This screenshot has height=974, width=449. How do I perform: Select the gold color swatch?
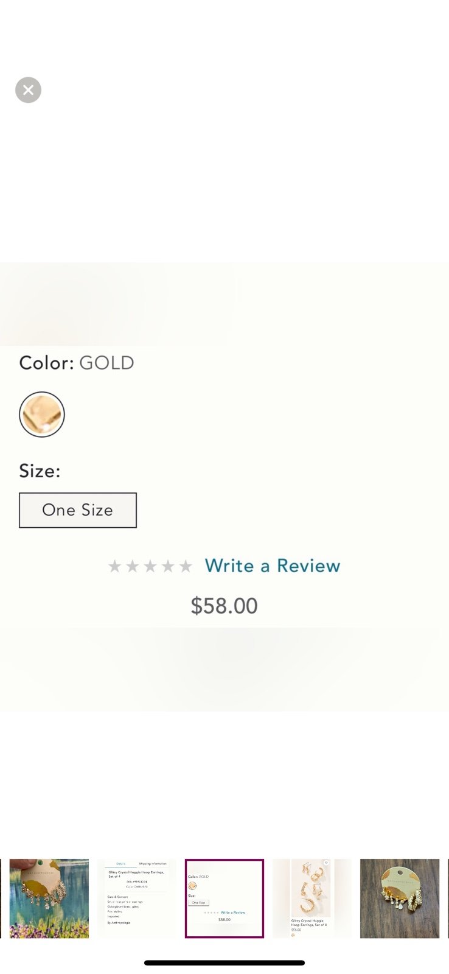(x=42, y=414)
